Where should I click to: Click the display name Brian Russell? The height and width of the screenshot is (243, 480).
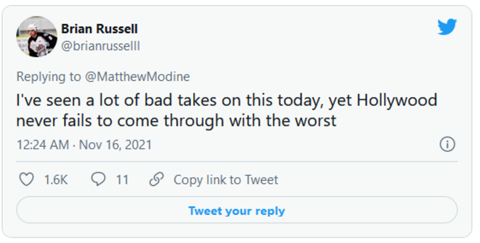point(100,29)
